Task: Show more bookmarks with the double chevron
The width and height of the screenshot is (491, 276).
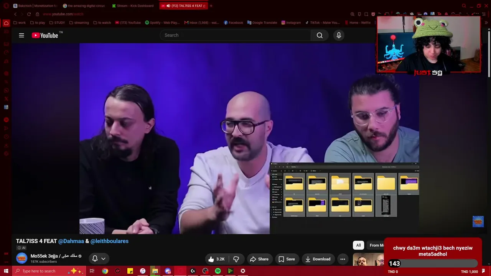Action: 486,23
